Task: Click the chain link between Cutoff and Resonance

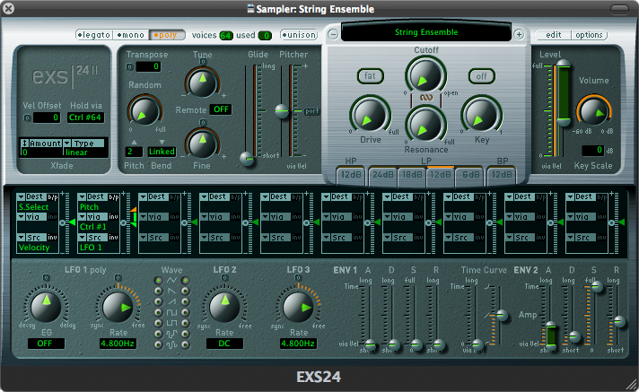Action: click(426, 98)
